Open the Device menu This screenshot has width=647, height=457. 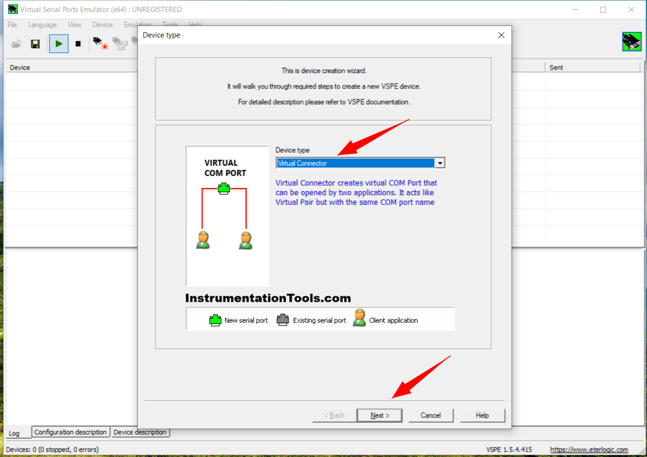point(103,25)
